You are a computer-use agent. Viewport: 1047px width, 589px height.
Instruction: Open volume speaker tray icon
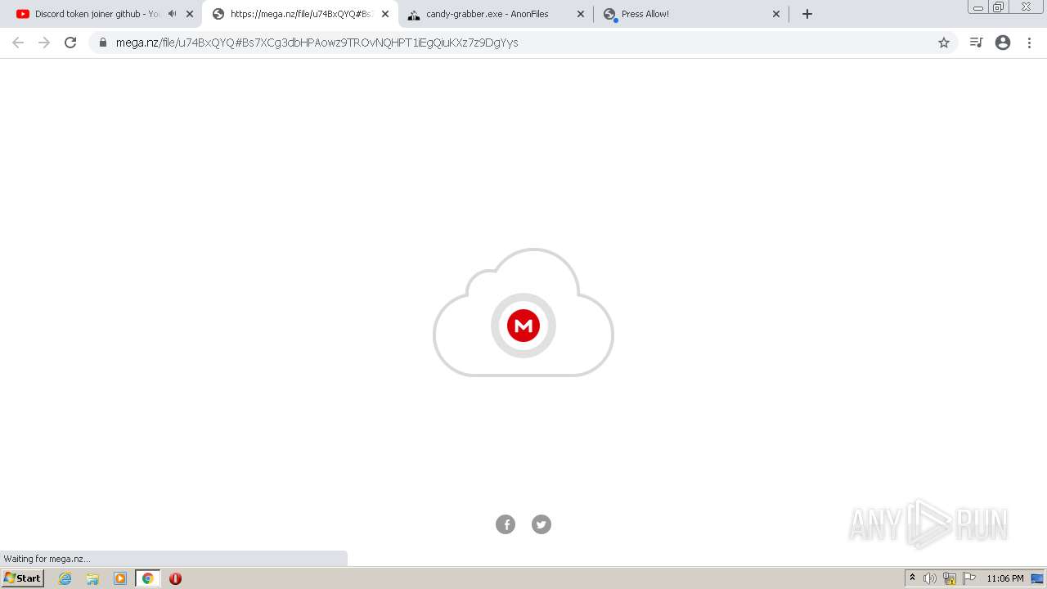coord(930,578)
